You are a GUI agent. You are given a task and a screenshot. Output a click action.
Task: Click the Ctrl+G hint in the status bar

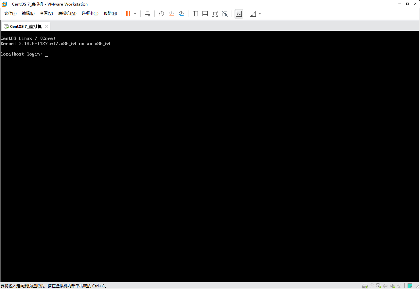click(x=99, y=286)
